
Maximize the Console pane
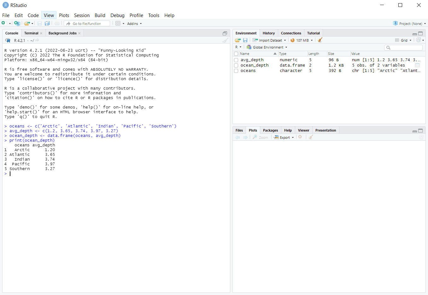coord(225,33)
